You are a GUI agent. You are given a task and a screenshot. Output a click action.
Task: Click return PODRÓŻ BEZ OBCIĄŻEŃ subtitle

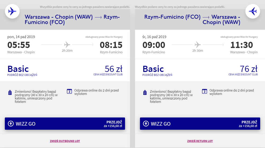(x=157, y=75)
